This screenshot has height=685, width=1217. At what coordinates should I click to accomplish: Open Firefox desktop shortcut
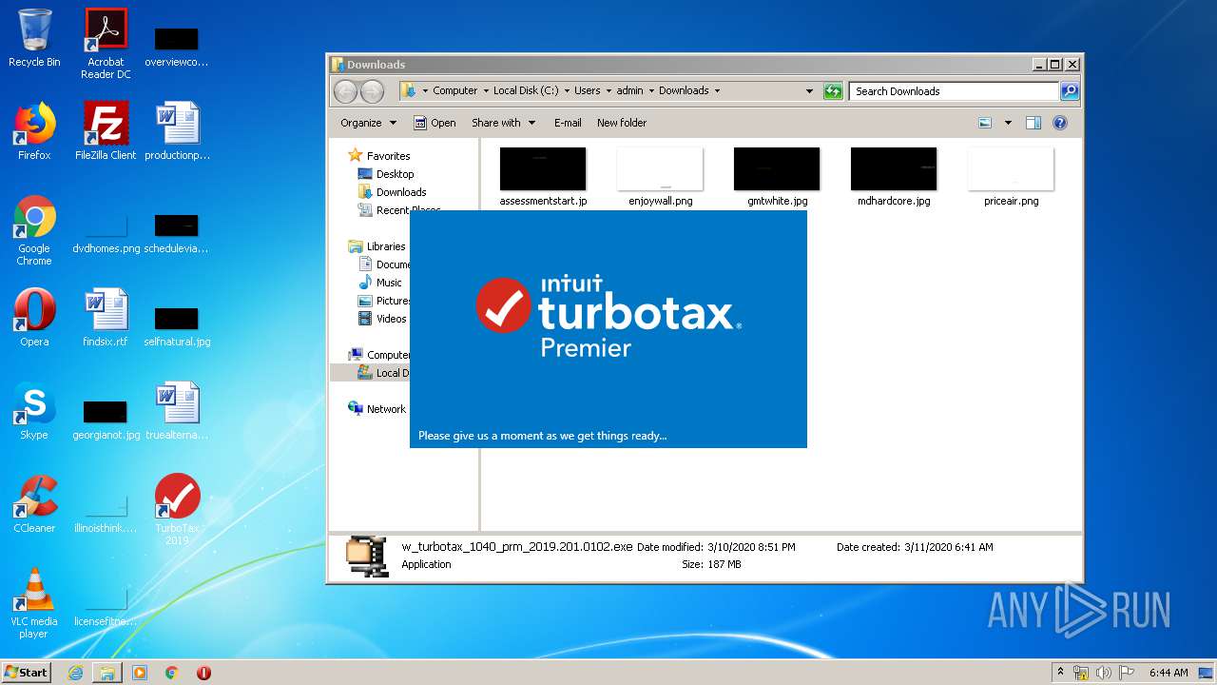(34, 131)
